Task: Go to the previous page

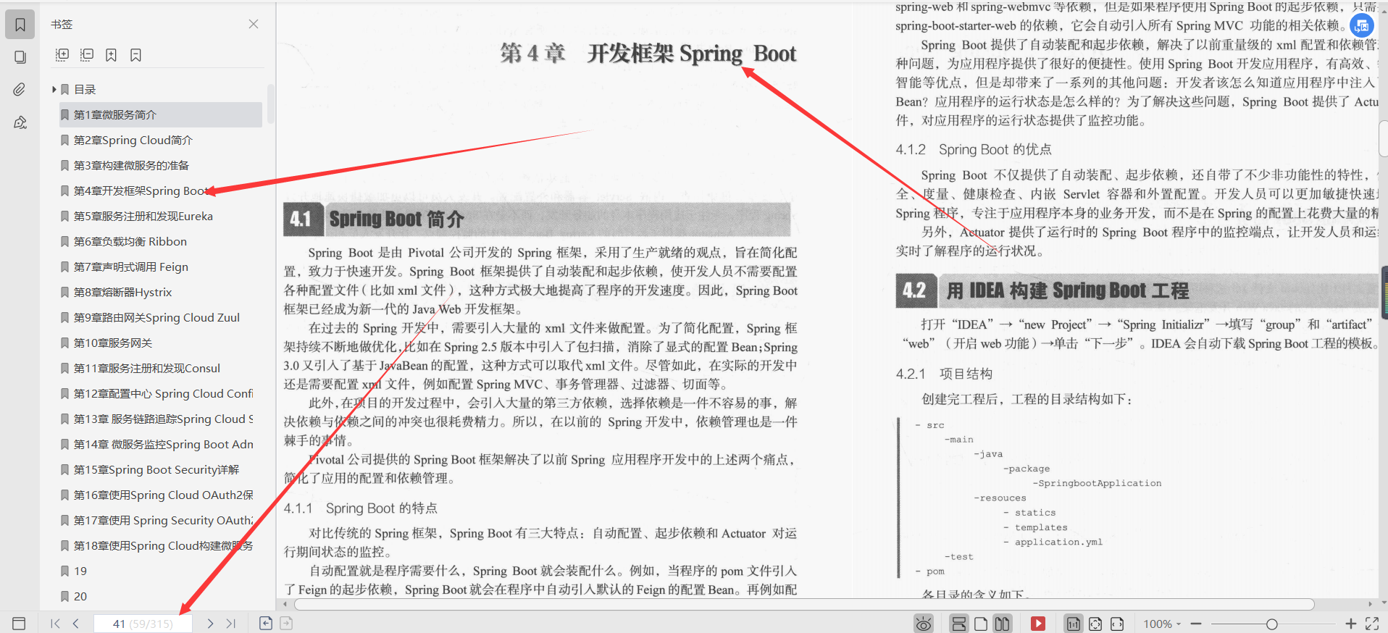Action: [x=76, y=624]
